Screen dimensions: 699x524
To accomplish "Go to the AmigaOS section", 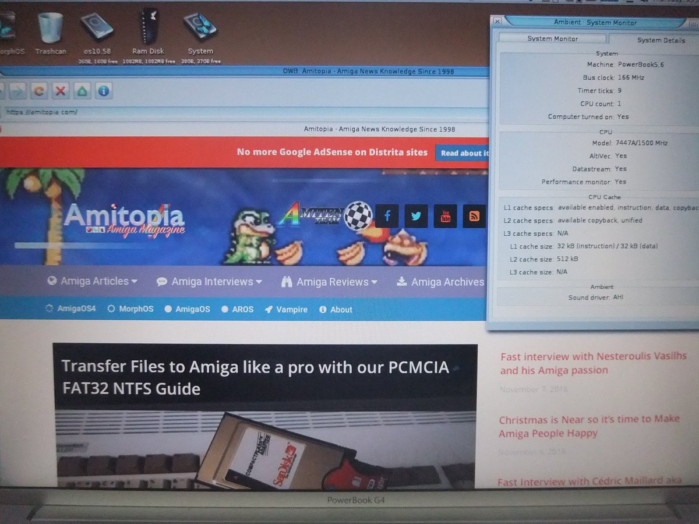I will pyautogui.click(x=187, y=309).
